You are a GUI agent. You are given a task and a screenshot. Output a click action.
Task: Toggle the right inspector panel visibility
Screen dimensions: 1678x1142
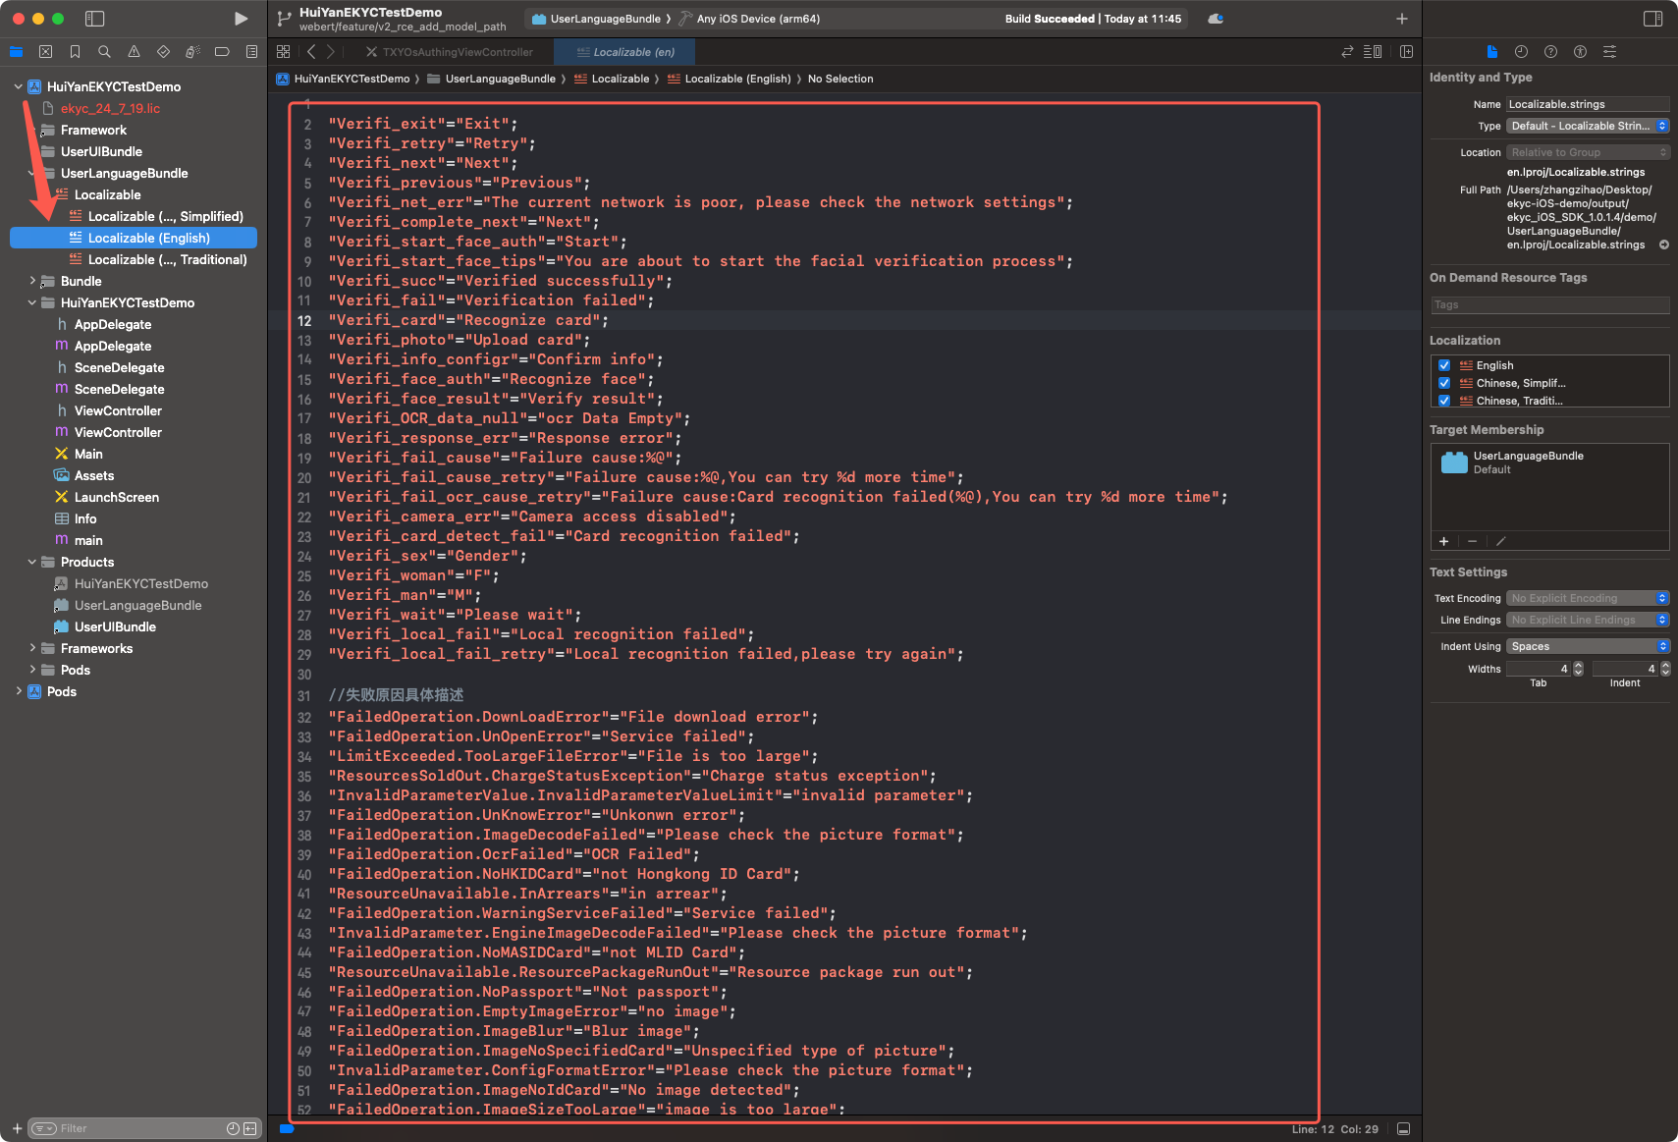[x=1652, y=19]
